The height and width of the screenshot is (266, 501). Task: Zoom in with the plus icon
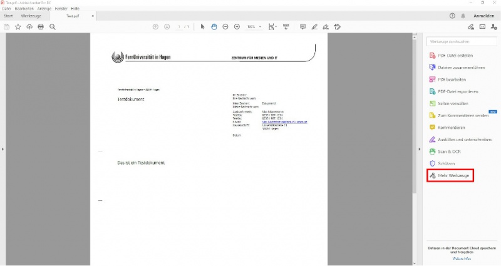(237, 27)
